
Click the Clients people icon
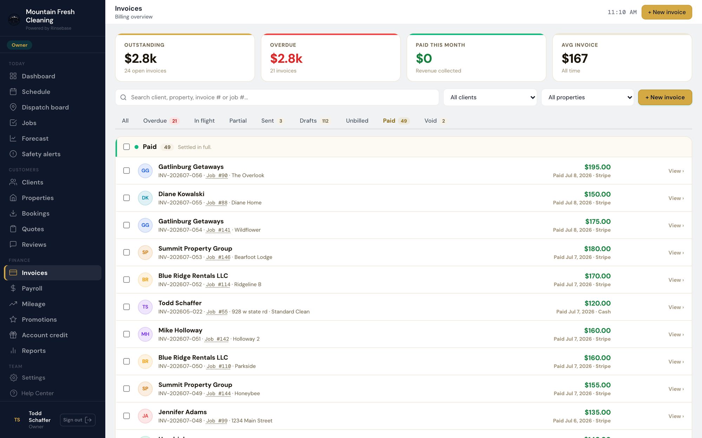(13, 182)
